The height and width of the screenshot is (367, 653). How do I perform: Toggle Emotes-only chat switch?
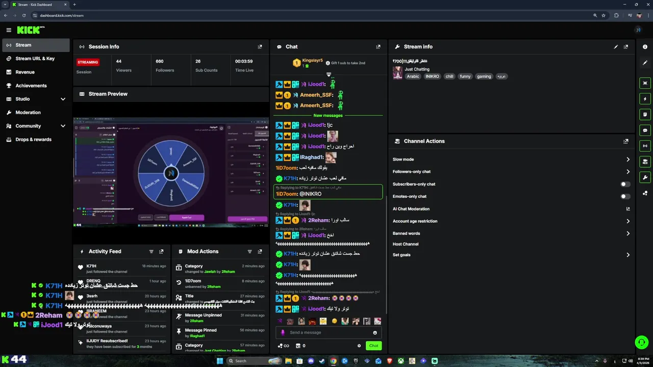point(625,196)
